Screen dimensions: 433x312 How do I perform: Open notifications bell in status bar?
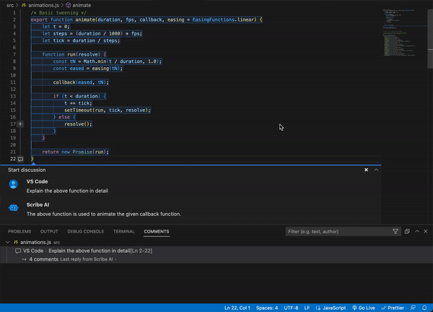[x=424, y=308]
